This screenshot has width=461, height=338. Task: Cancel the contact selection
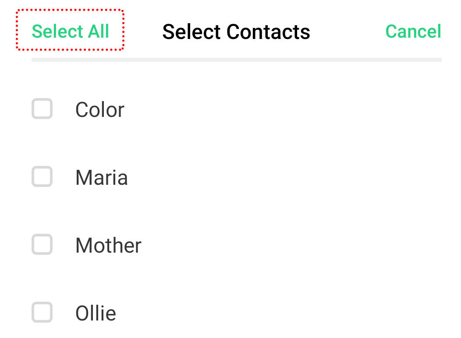413,32
